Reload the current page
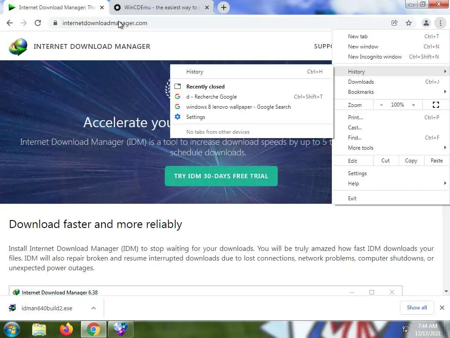 coord(38,23)
